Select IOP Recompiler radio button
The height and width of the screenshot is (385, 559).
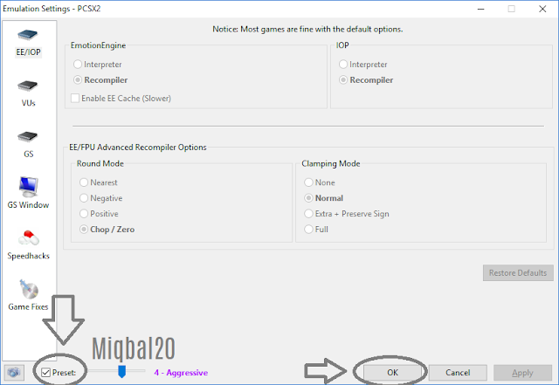[343, 79]
